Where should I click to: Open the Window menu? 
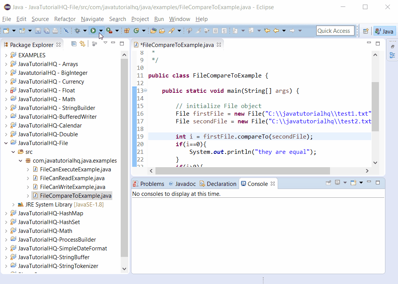point(180,19)
